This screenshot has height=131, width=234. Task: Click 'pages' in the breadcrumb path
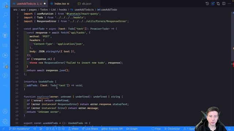point(33,10)
